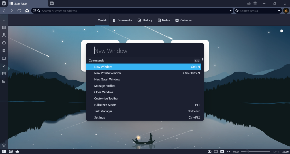Click the Search Ecosia field
Screen dimensions: 290x154
[x=258, y=11]
